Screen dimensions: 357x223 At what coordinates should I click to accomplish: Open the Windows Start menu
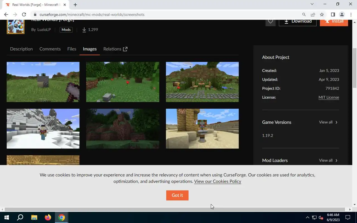tap(7, 217)
